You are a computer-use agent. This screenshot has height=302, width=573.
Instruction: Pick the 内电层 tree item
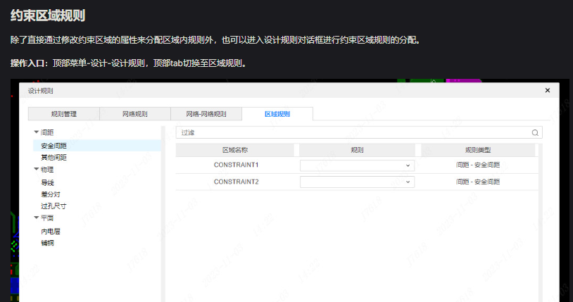pos(51,231)
